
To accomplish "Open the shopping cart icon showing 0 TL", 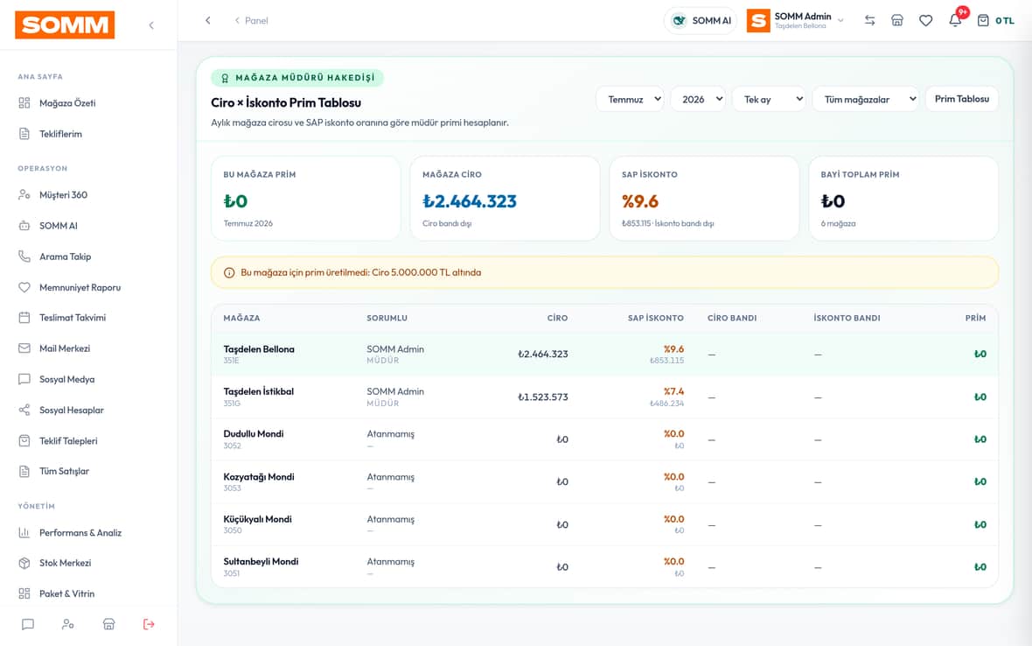I will 995,20.
